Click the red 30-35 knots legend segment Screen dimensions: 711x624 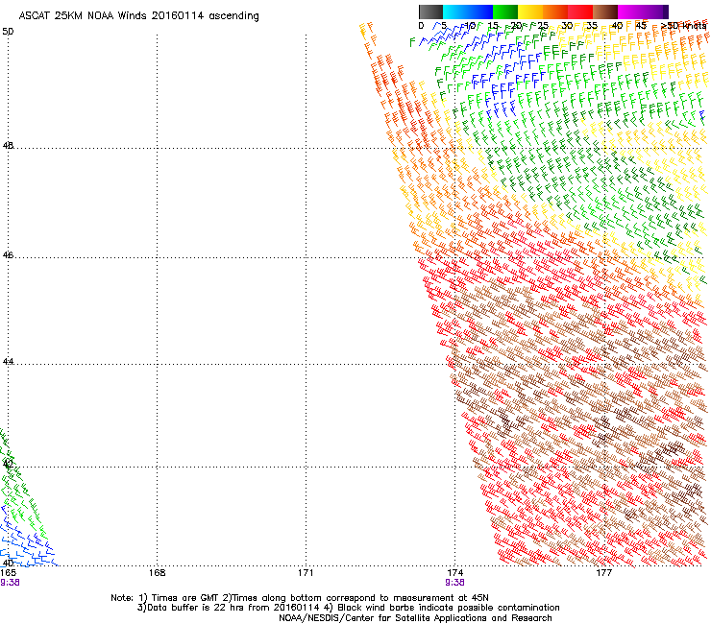pyautogui.click(x=580, y=12)
